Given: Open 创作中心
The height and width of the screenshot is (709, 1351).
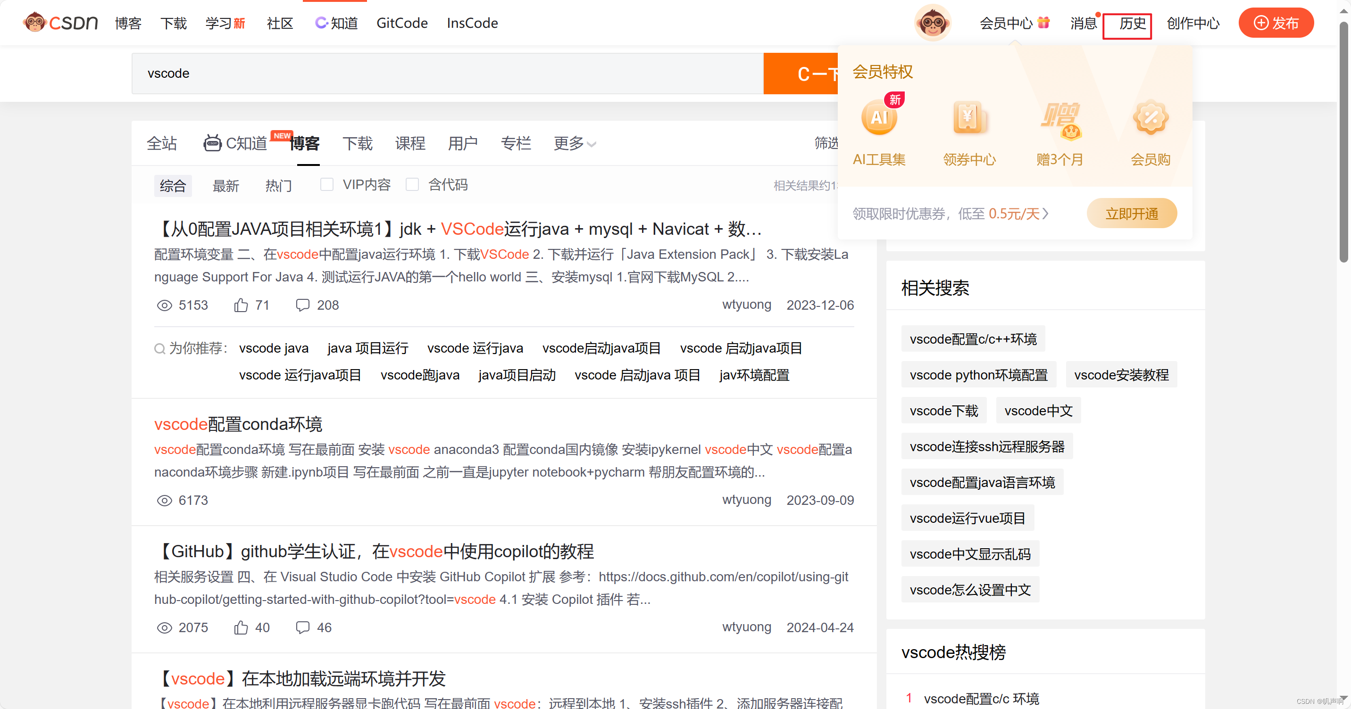Looking at the screenshot, I should click(1193, 23).
